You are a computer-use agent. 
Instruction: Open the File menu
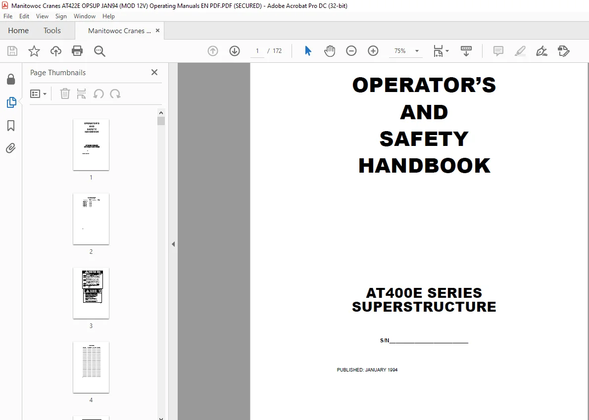(x=8, y=16)
